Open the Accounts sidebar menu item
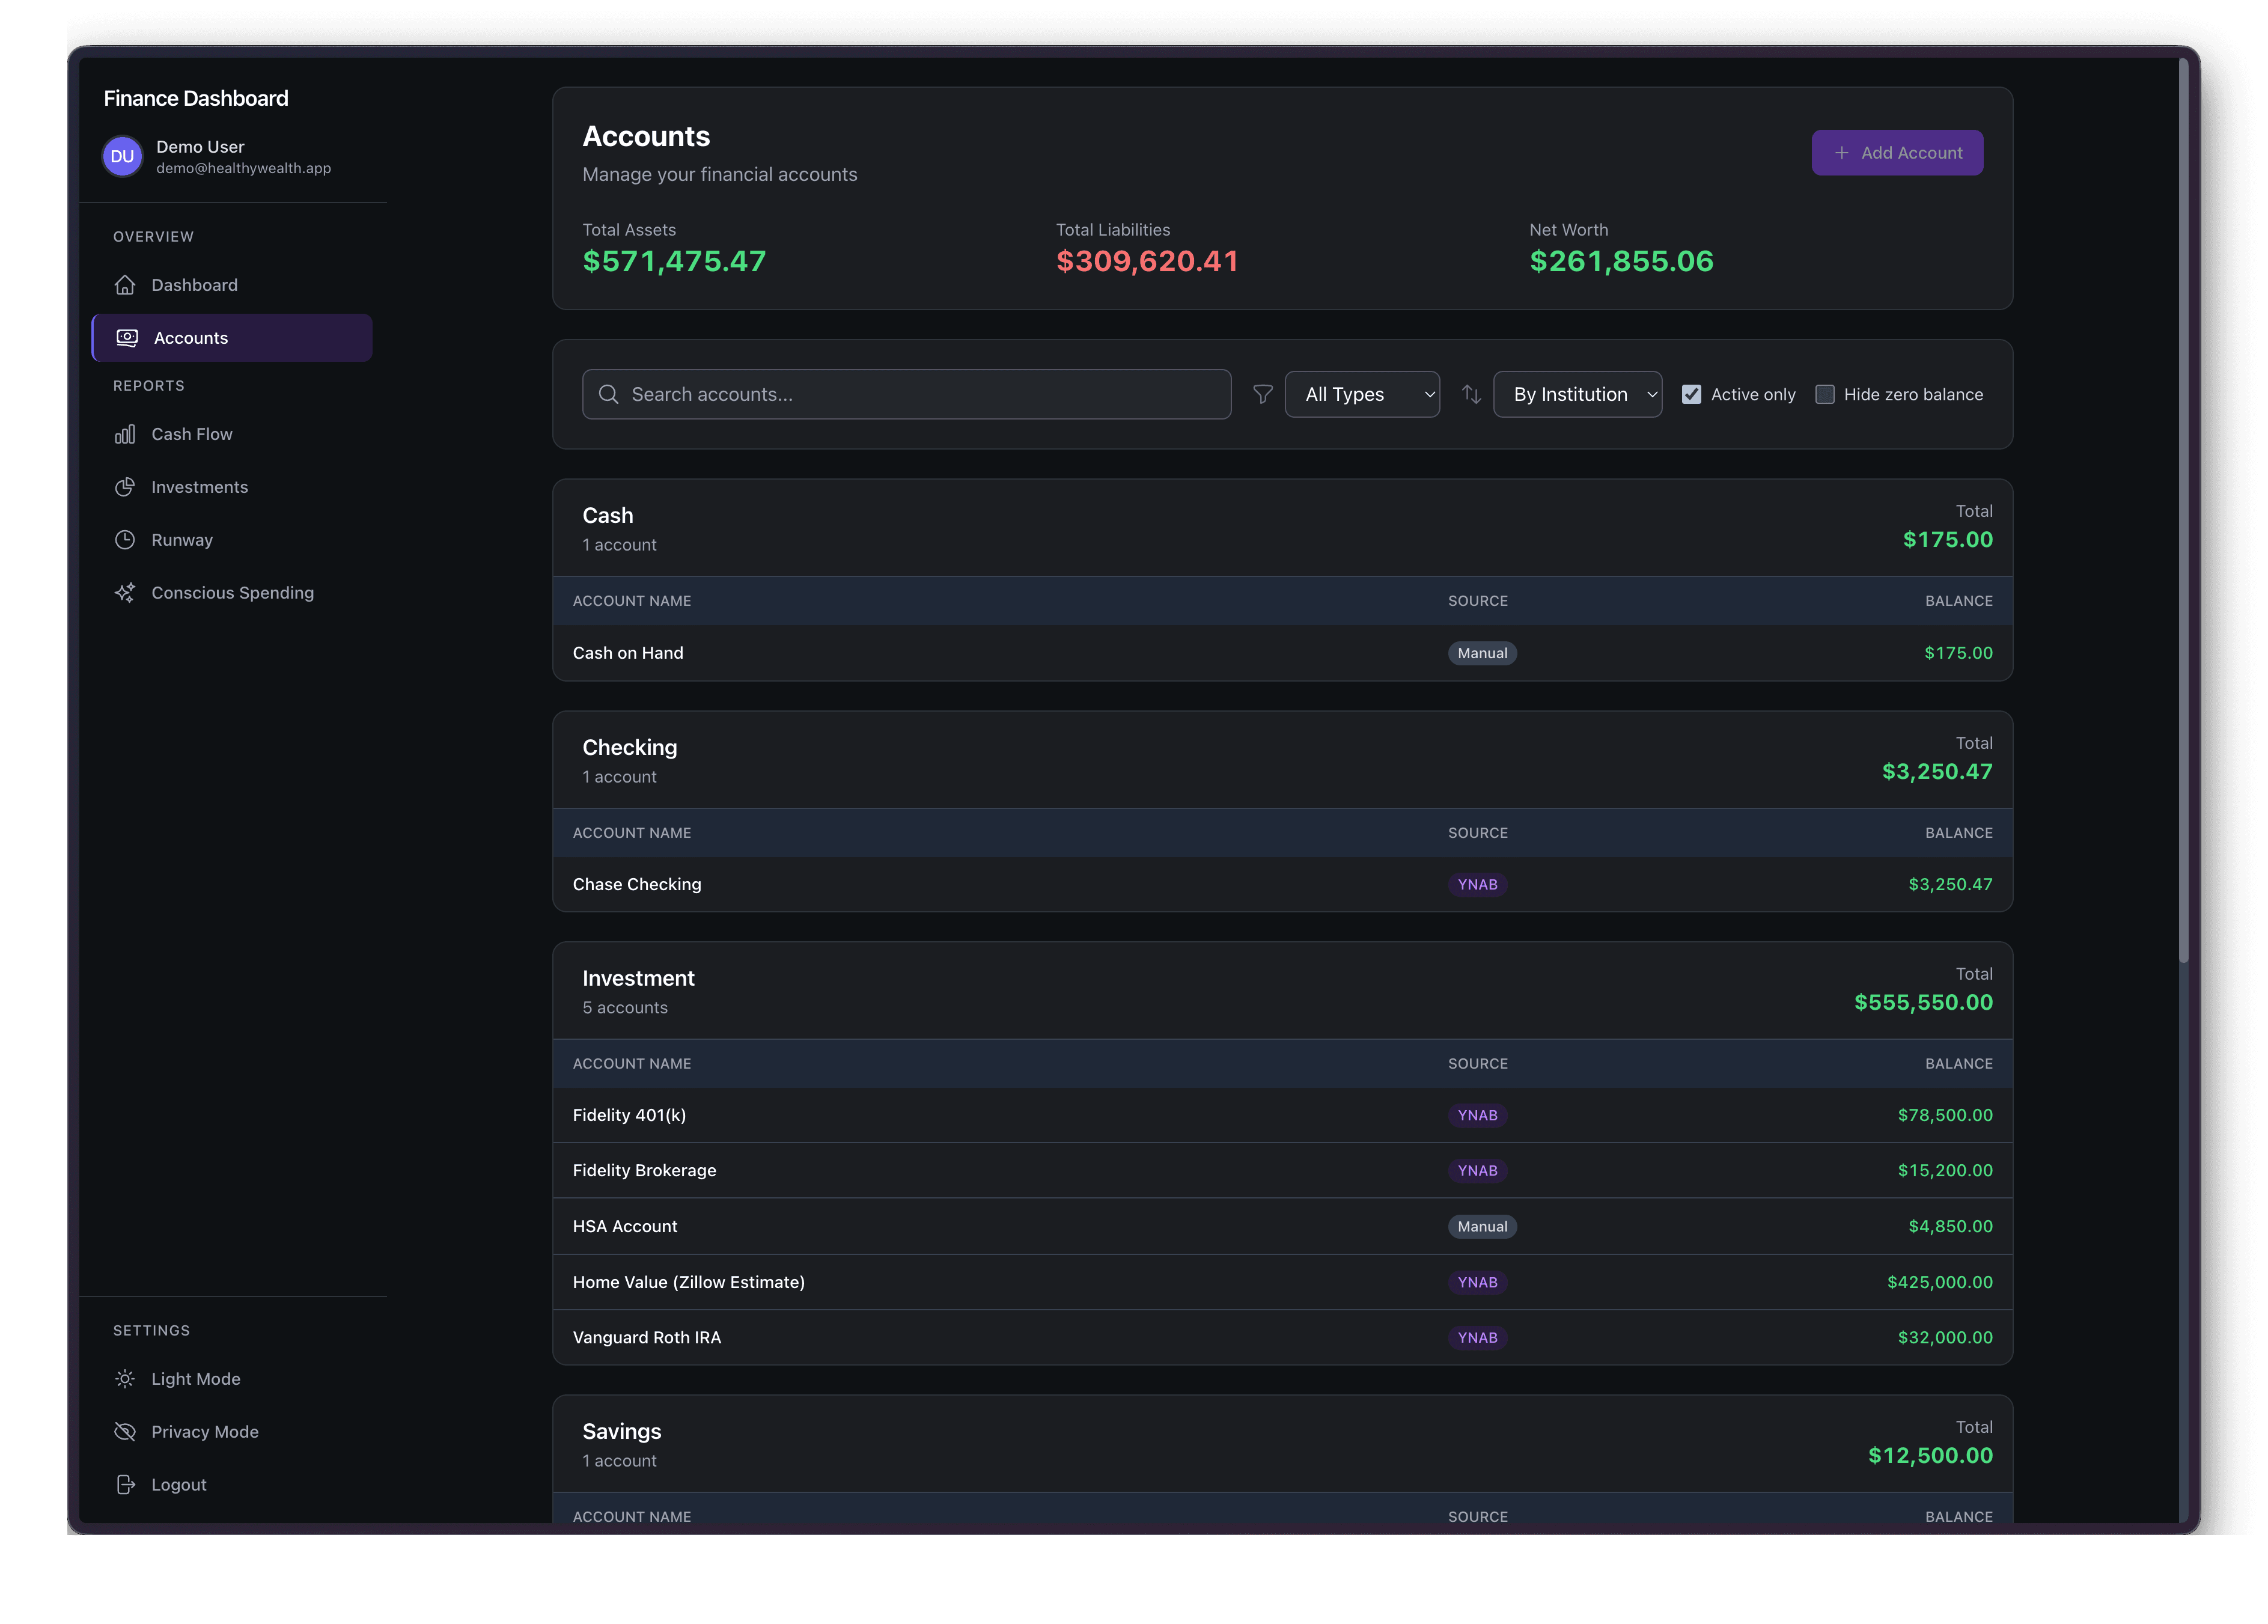This screenshot has width=2268, height=1624. point(232,338)
